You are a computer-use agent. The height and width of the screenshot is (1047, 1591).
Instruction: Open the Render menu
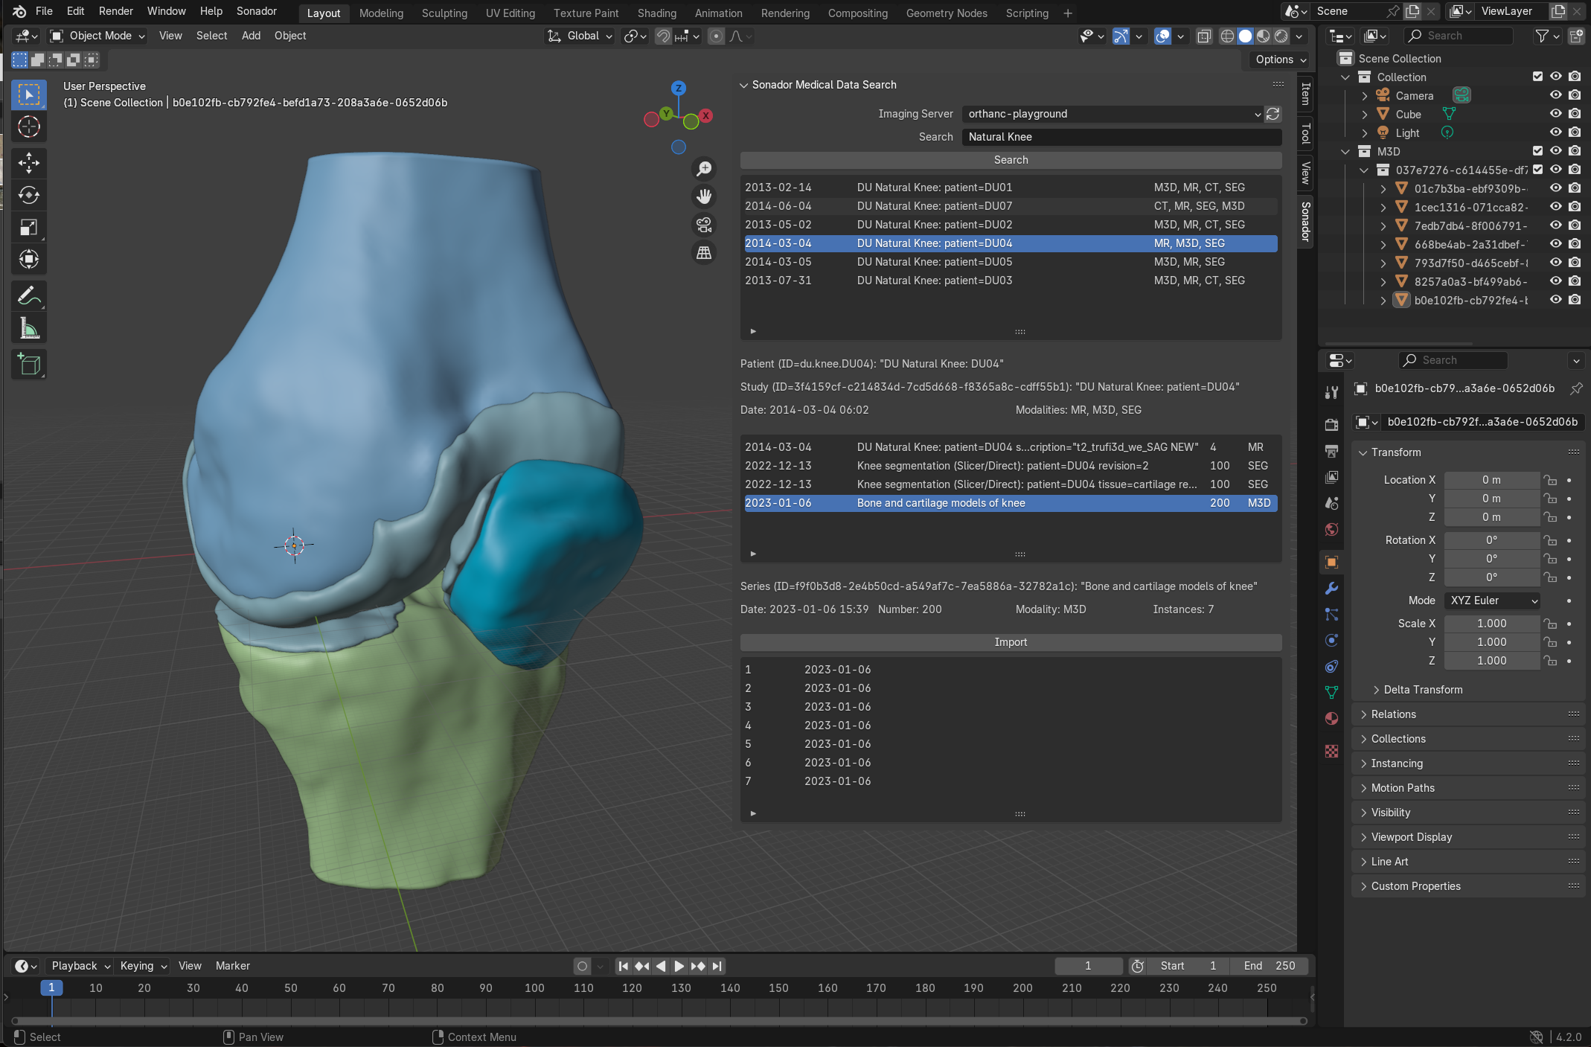coord(116,11)
